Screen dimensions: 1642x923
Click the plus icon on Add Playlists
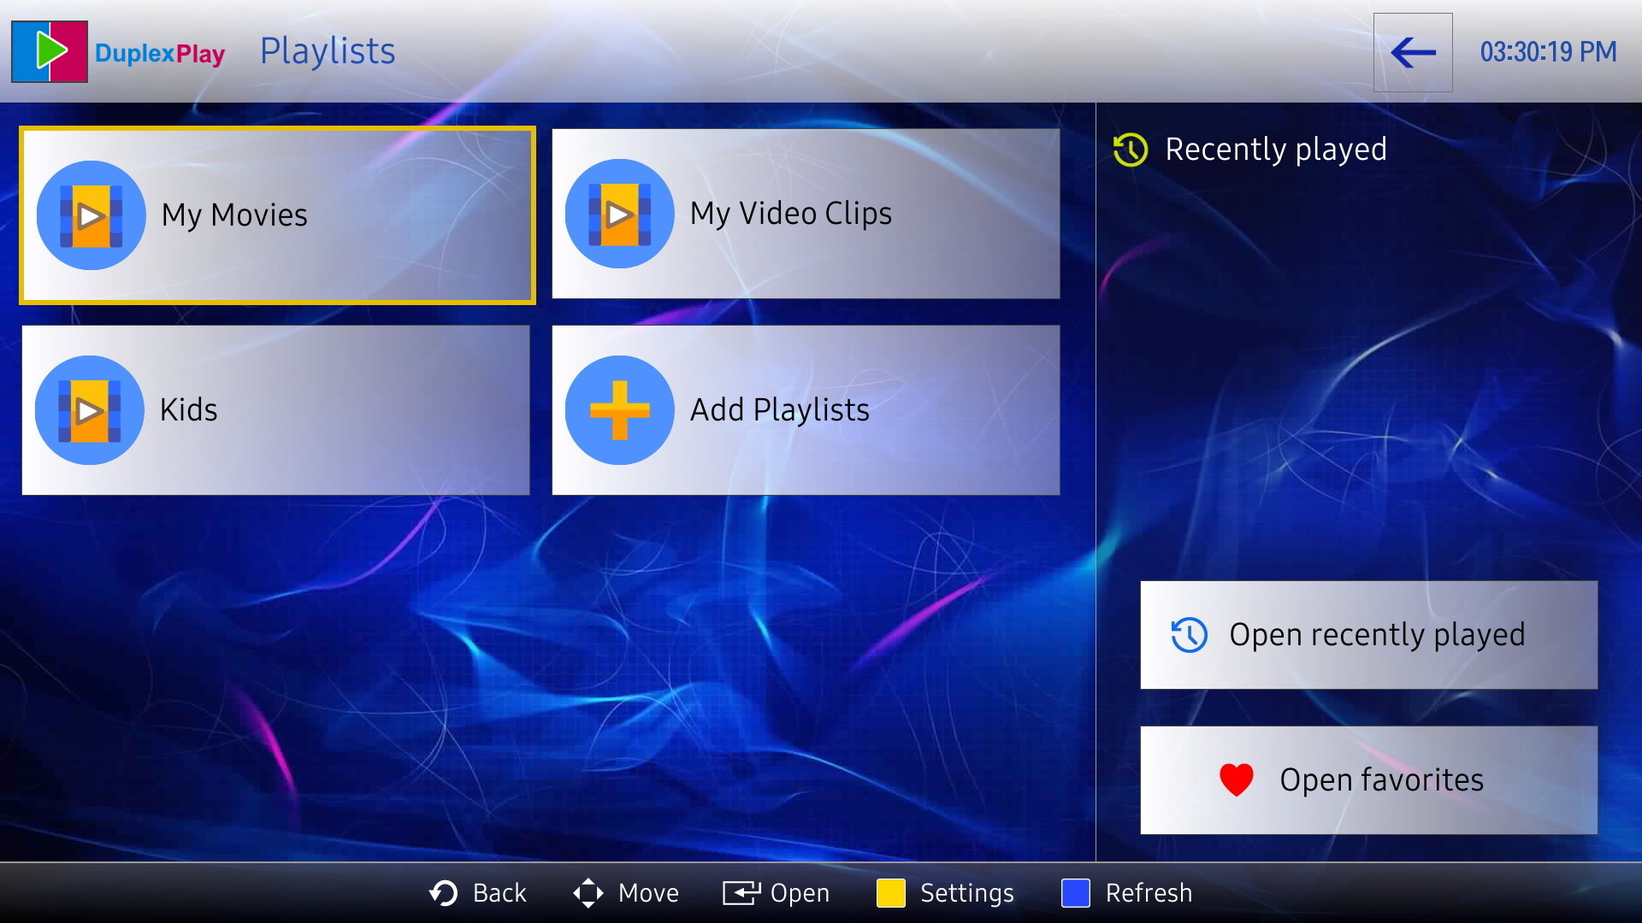click(620, 410)
